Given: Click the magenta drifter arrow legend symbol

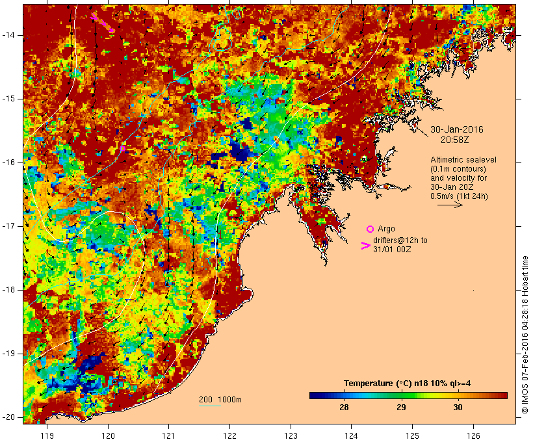Looking at the screenshot, I should (365, 246).
